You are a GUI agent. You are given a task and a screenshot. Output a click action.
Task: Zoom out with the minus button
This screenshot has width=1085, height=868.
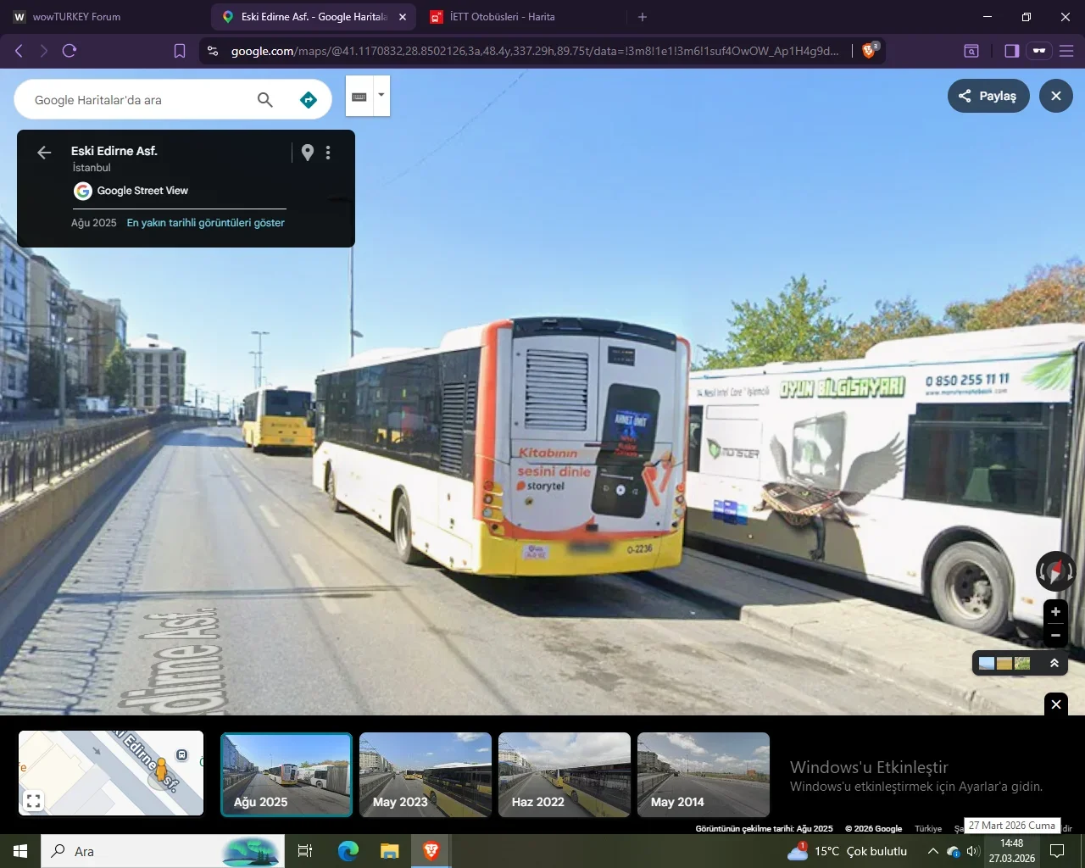pos(1055,635)
